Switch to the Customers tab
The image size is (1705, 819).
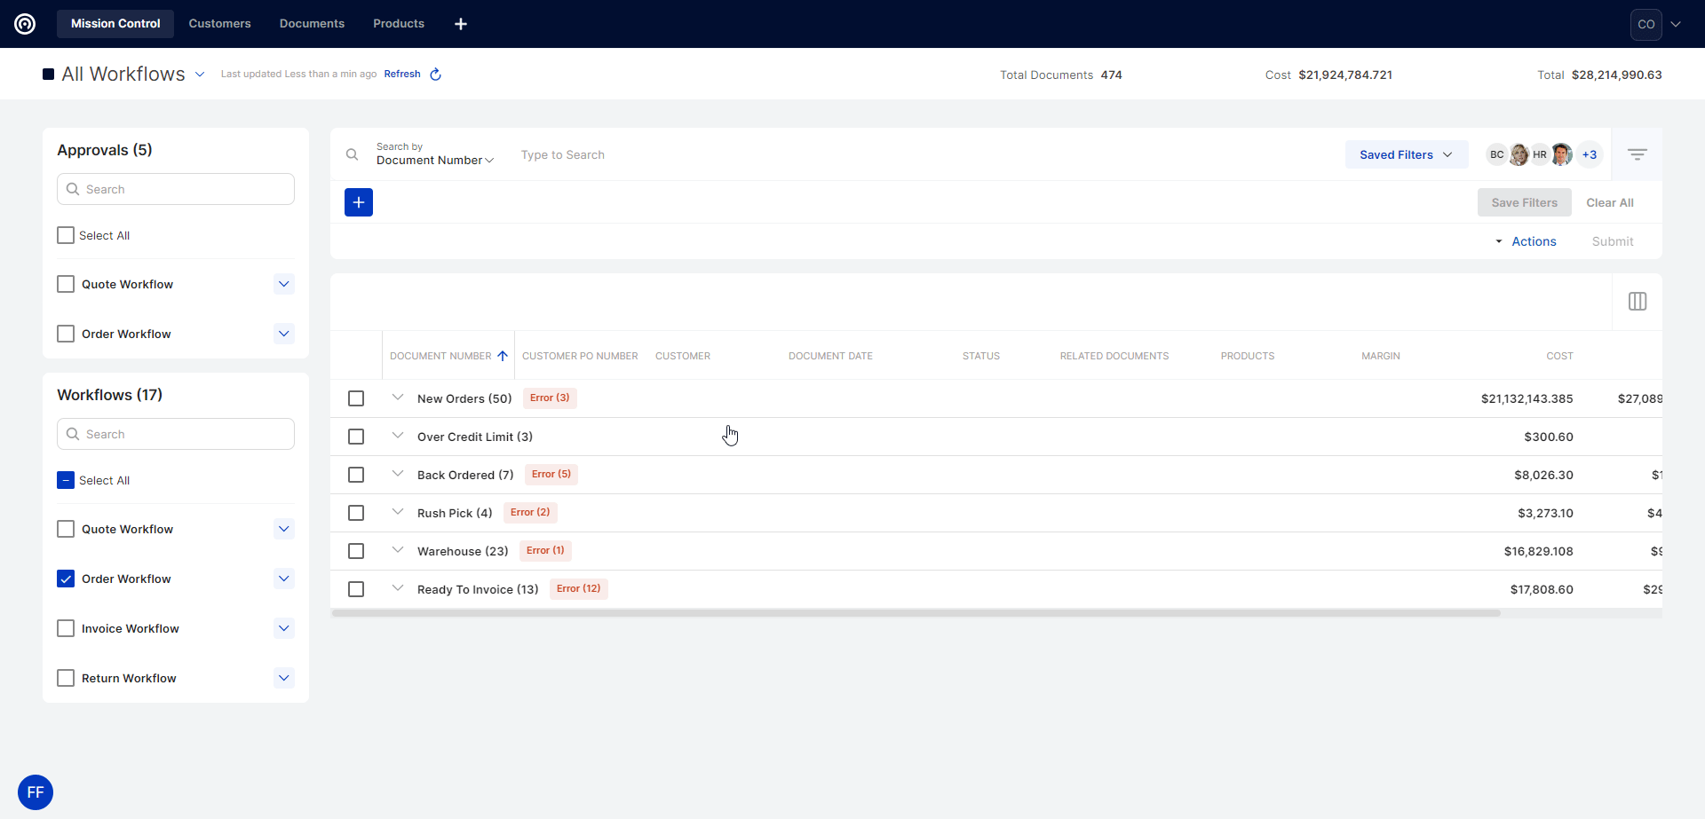219,24
